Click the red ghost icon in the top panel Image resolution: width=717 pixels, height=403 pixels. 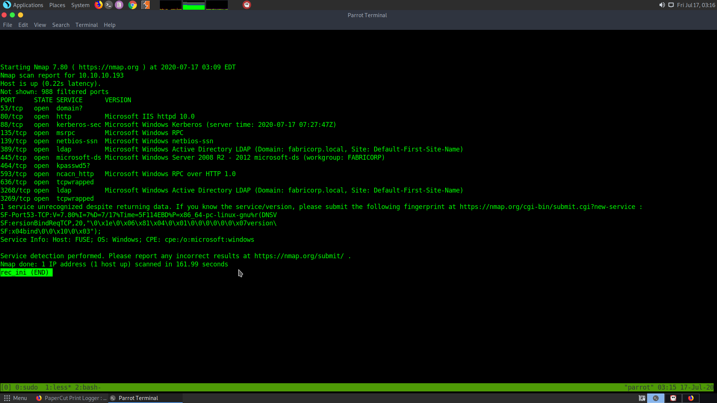pos(247,5)
